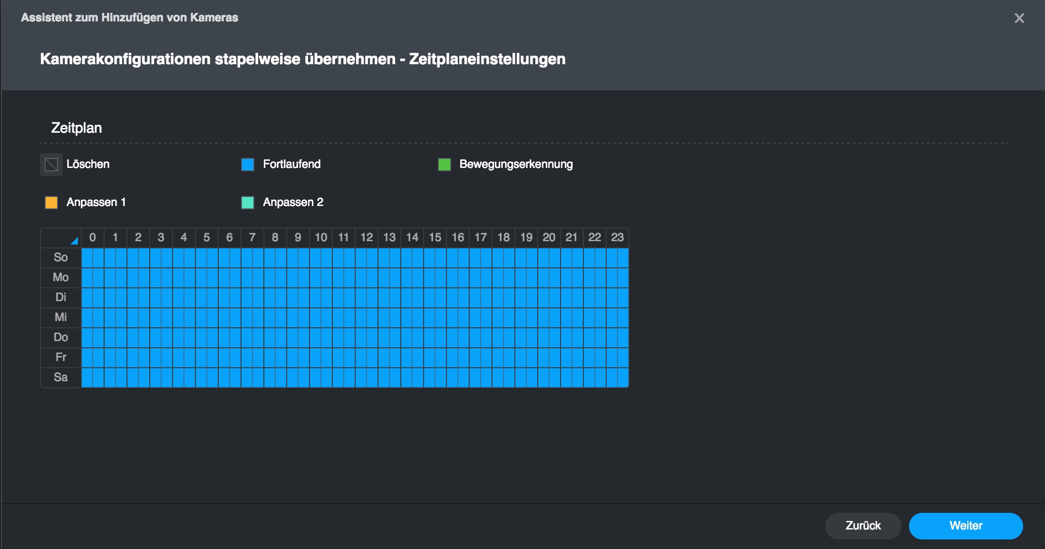Screen dimensions: 1045x549
Task: Select the Löschen eraser icon
Action: (x=51, y=165)
